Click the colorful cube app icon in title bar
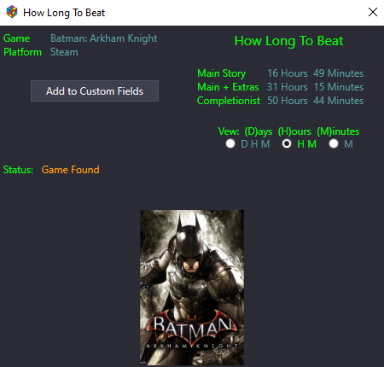 12,12
